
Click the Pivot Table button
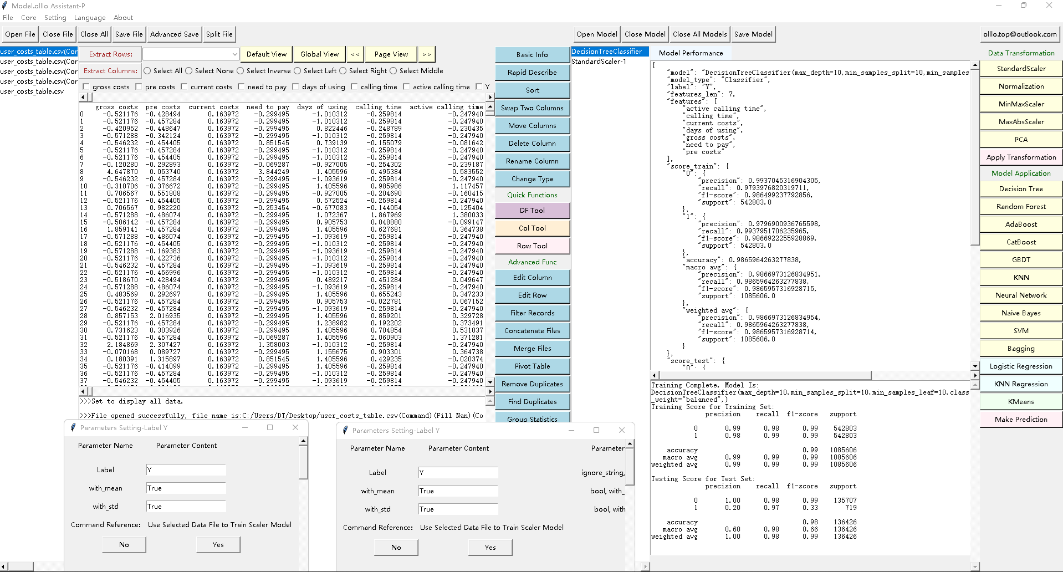click(532, 366)
